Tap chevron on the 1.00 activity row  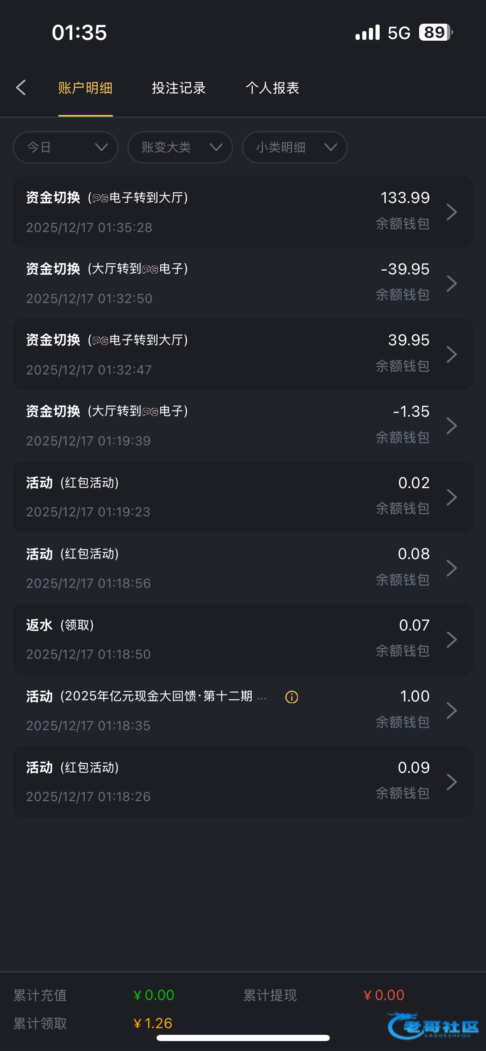tap(452, 711)
